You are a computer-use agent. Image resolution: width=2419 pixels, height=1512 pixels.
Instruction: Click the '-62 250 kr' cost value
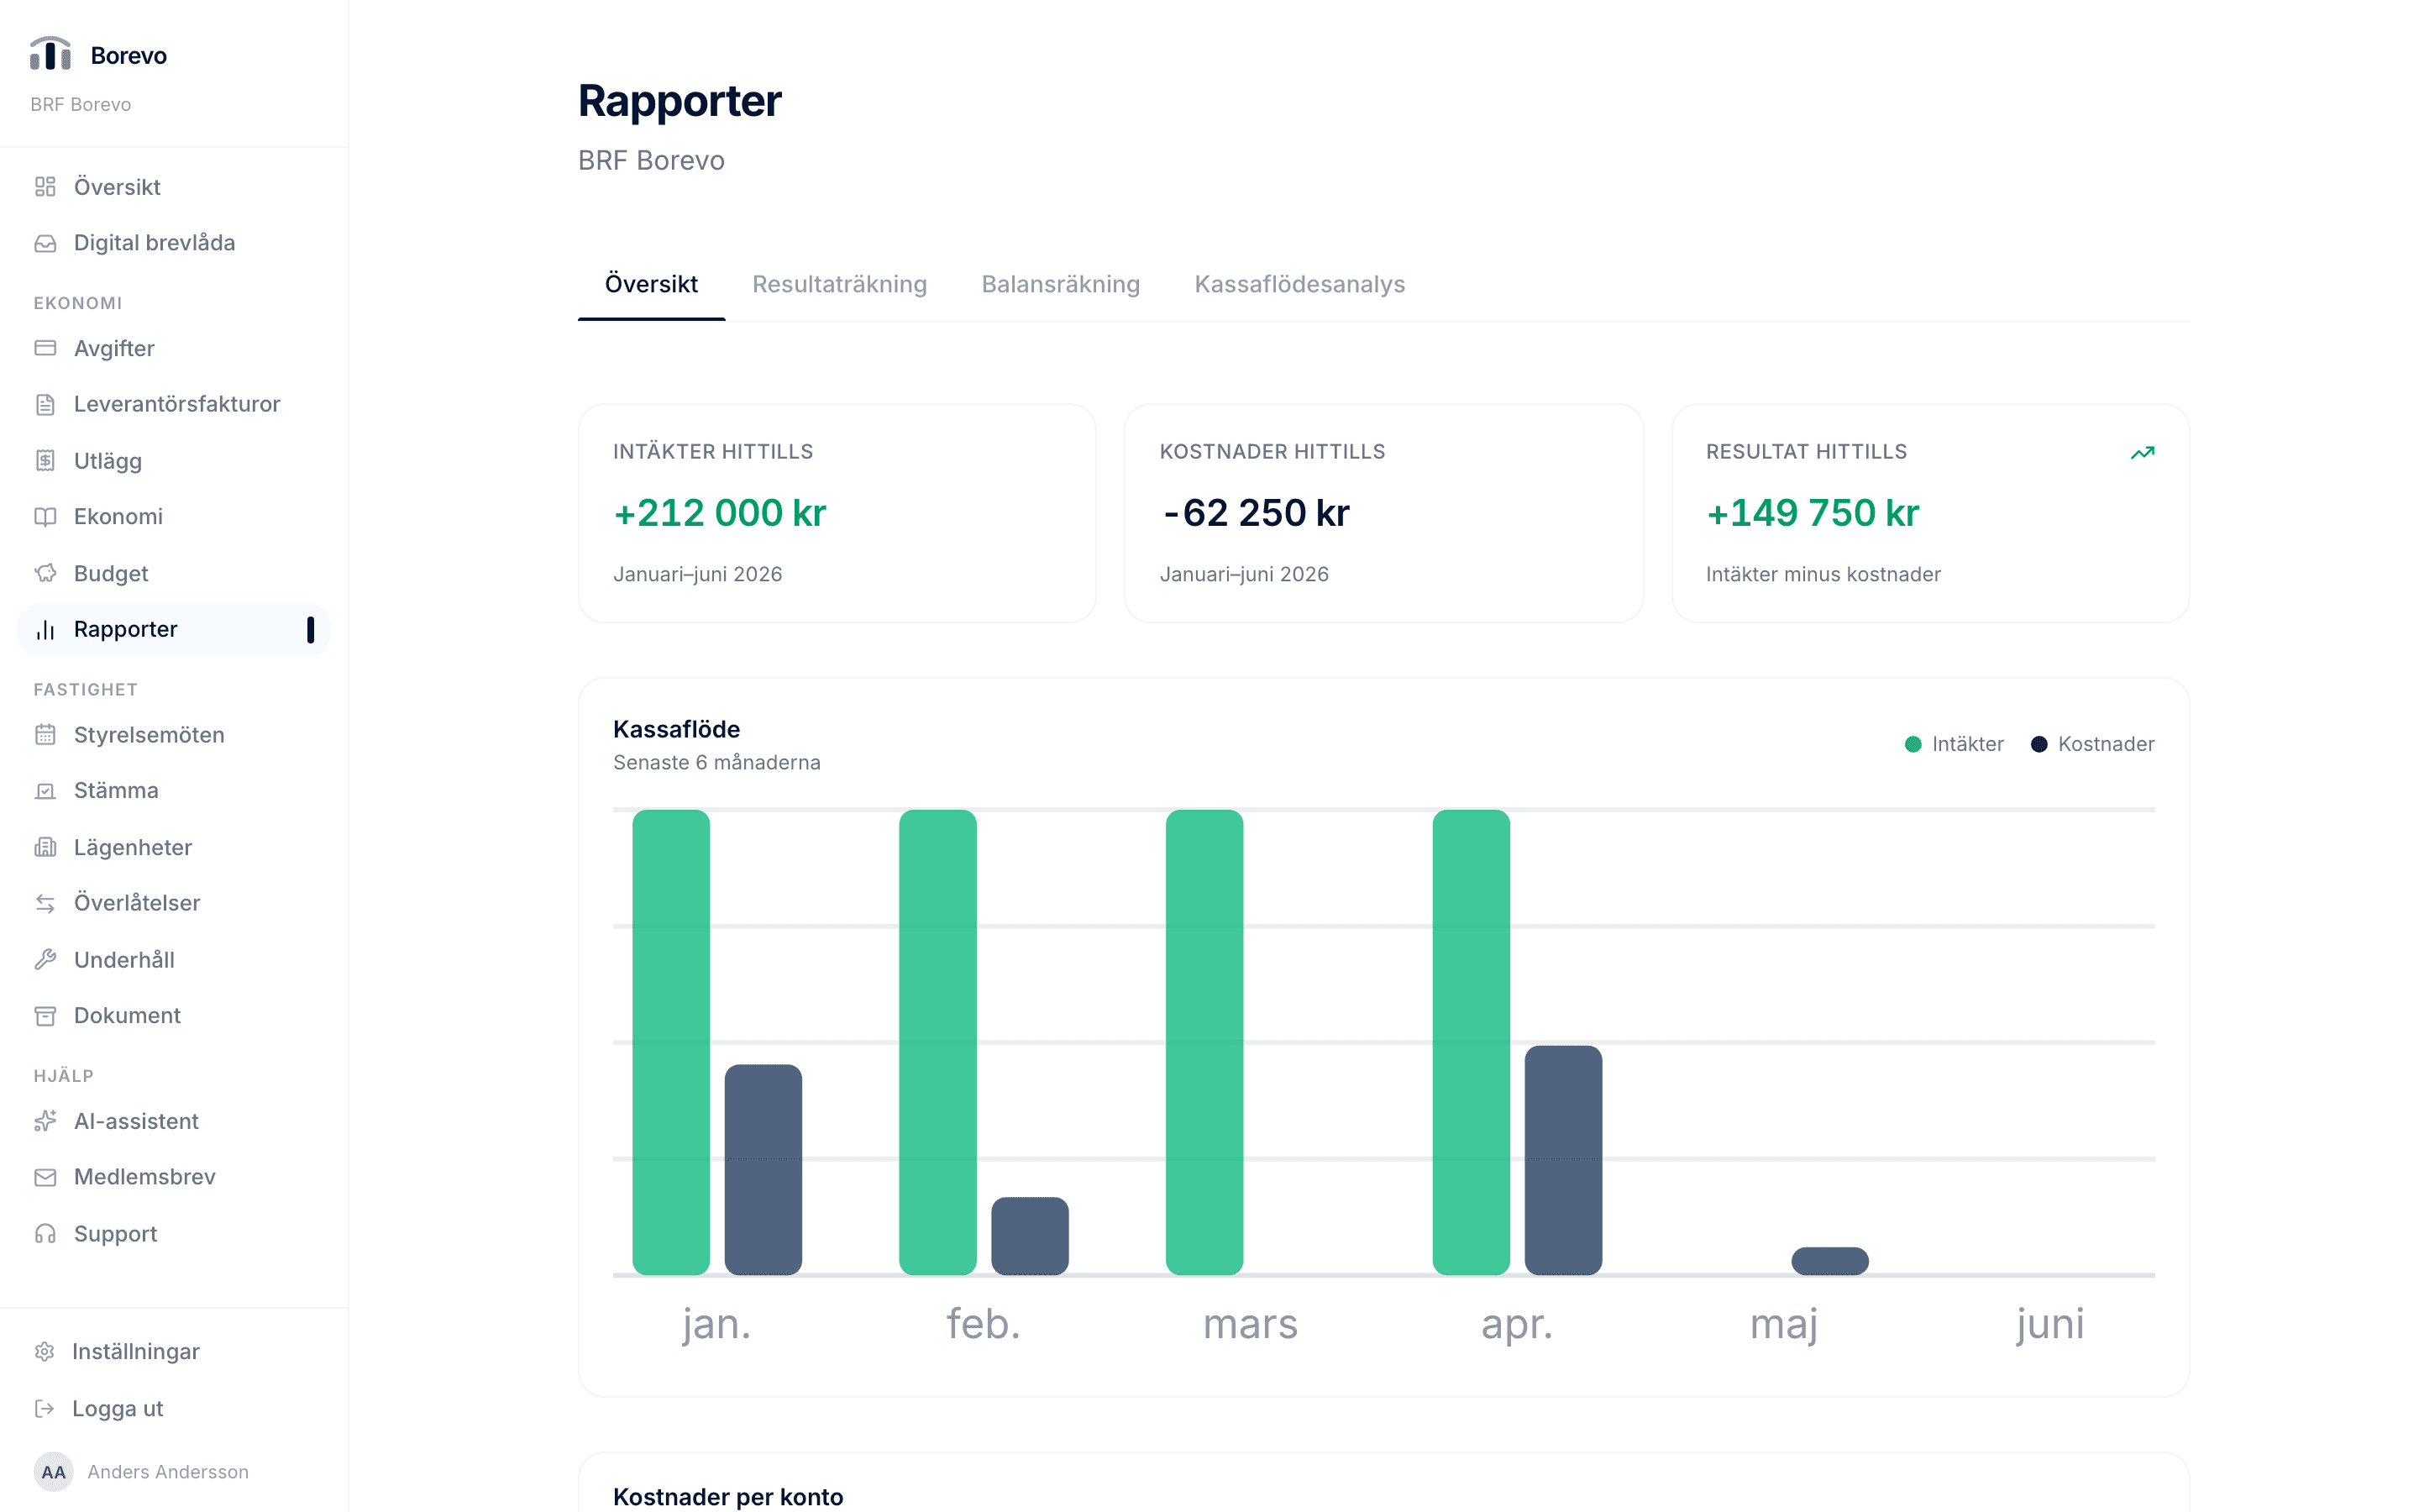click(1256, 513)
